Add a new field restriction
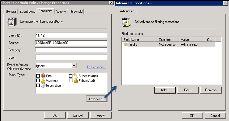Screen dimensions: 229x121 (165, 90)
